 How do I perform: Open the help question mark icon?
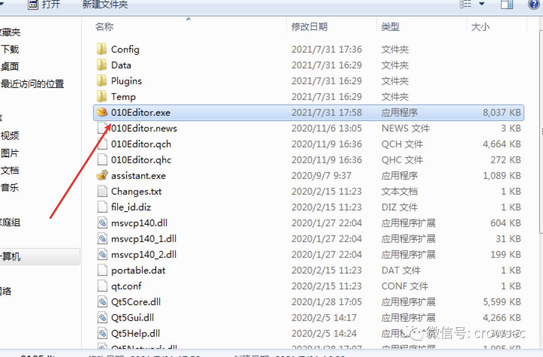[x=534, y=4]
